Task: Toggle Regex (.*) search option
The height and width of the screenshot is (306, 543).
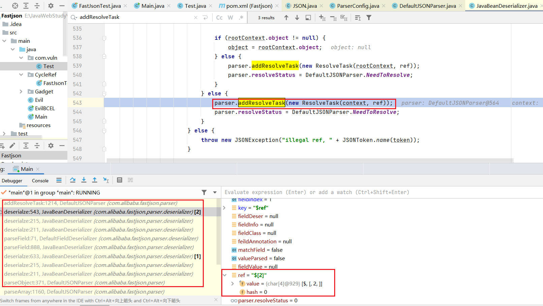Action: (x=241, y=18)
